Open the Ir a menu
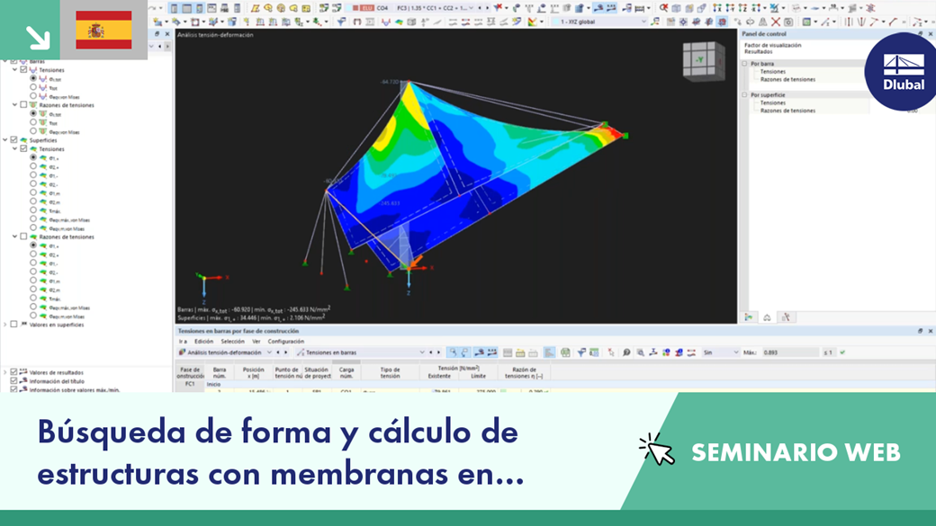 pos(183,342)
